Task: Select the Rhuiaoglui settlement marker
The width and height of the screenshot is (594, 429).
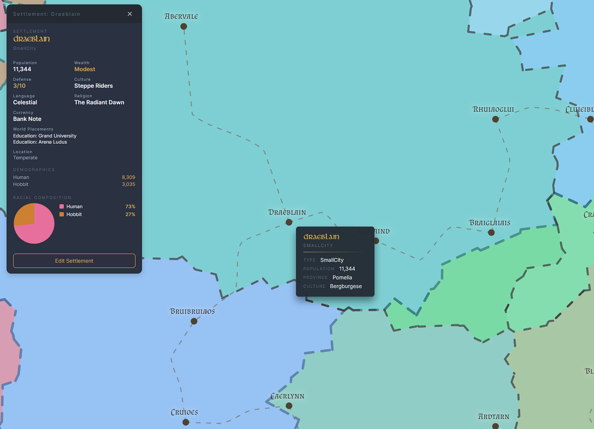Action: coord(495,119)
